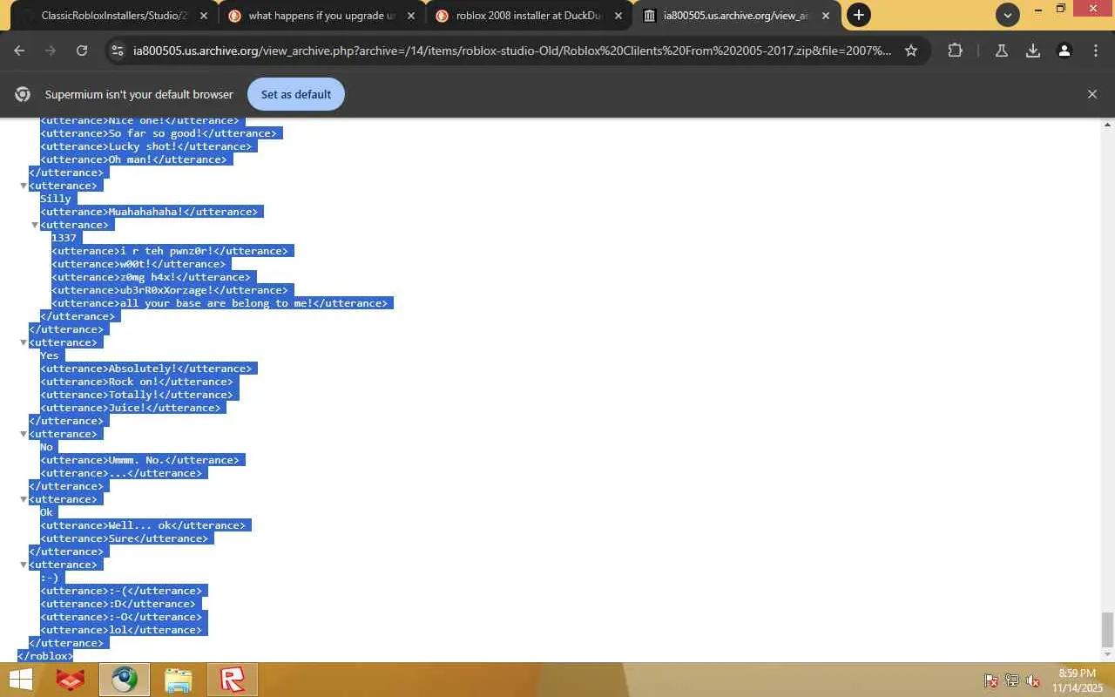Show the clock and calendar flyout

point(1077,680)
